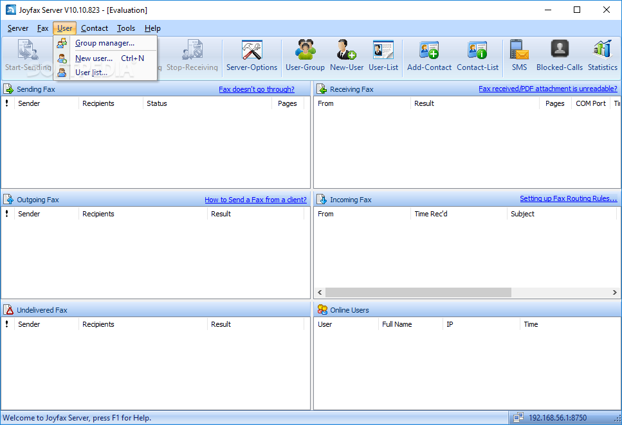Viewport: 622px width, 425px height.
Task: Choose Group manager... from User menu
Action: [105, 43]
